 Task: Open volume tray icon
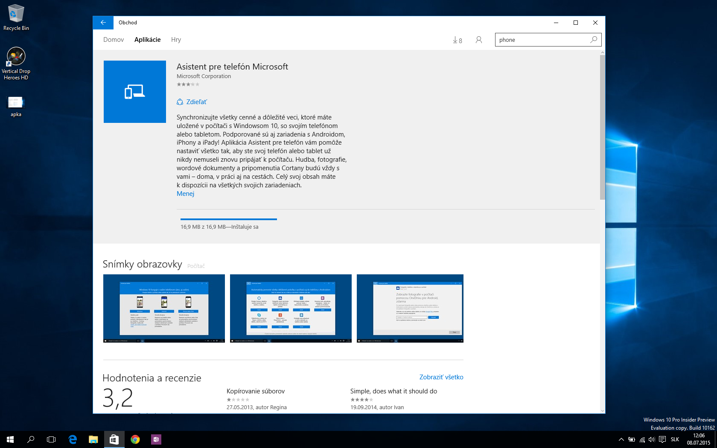[652, 439]
